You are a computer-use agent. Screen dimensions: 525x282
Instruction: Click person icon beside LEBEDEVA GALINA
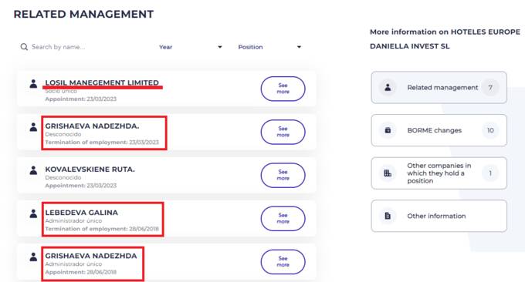coord(33,213)
